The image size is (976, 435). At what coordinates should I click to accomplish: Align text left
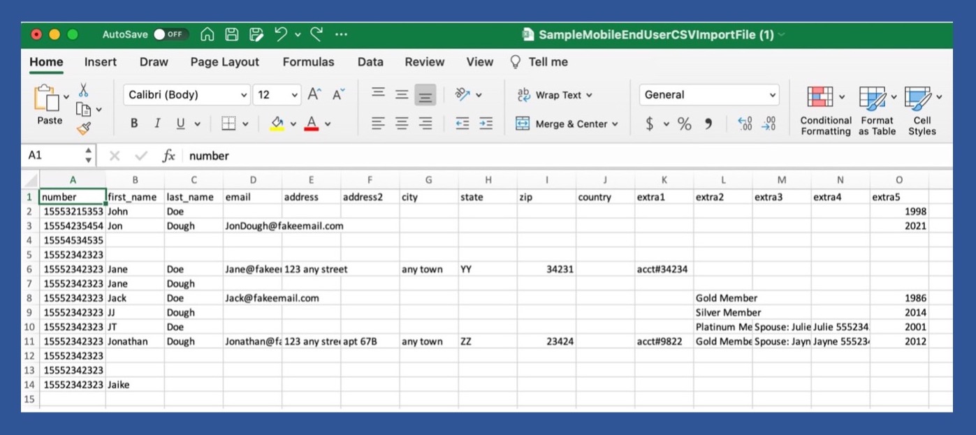click(x=378, y=124)
